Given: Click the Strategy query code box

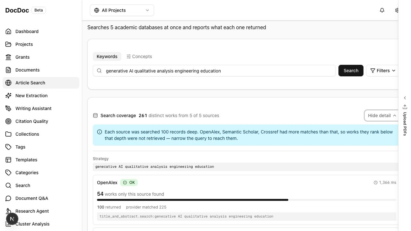Looking at the screenshot, I should pyautogui.click(x=246, y=167).
